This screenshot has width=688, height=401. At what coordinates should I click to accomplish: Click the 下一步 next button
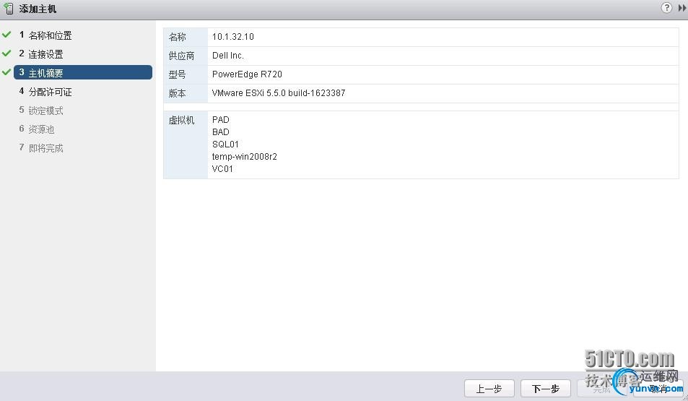pos(545,389)
